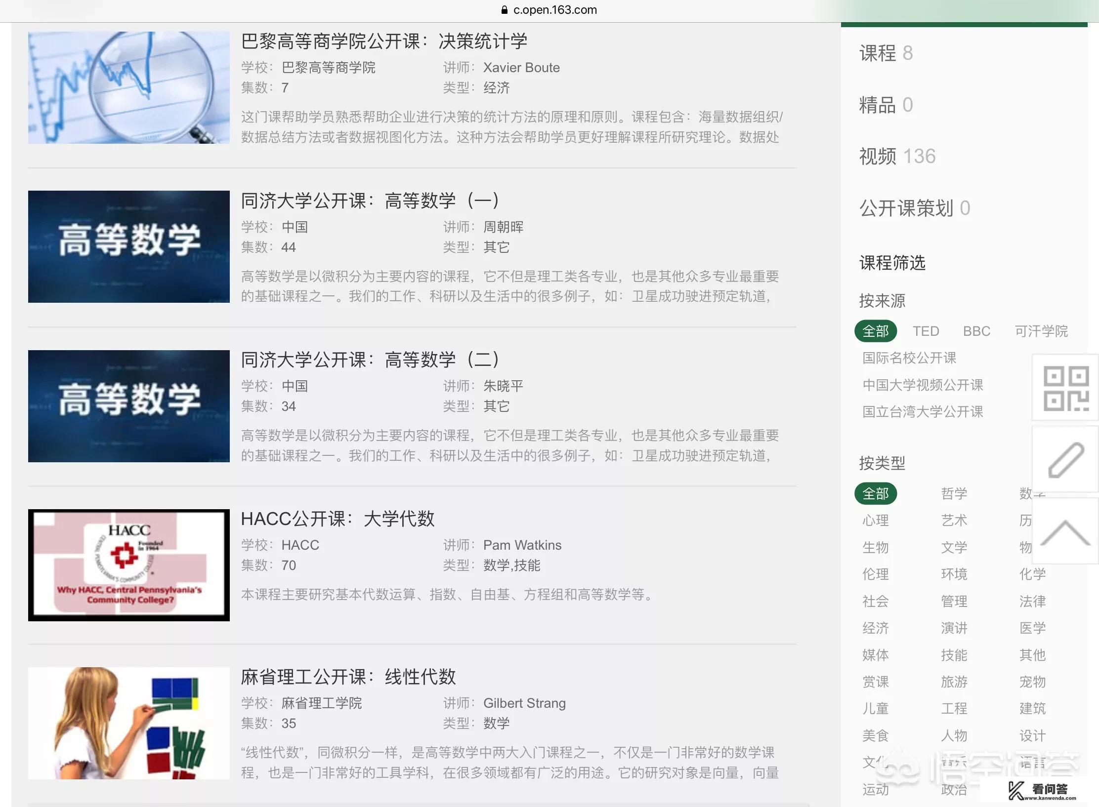Select 全部 under 按来源 filter
Image resolution: width=1099 pixels, height=807 pixels.
[876, 331]
